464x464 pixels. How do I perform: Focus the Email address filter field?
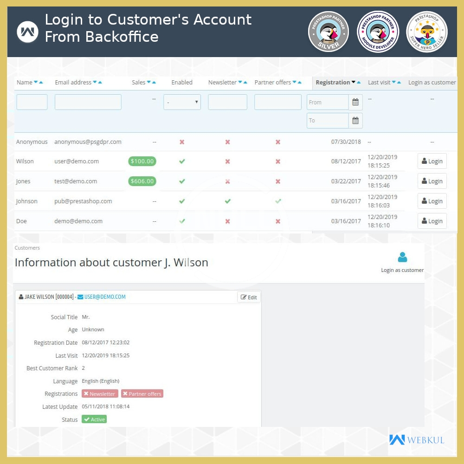(x=88, y=102)
